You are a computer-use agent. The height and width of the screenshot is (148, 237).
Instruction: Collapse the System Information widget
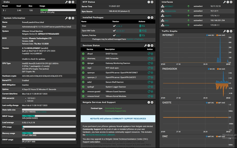tap(70, 18)
